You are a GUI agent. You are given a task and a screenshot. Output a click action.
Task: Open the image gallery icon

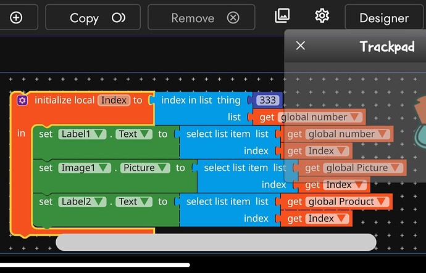(282, 15)
